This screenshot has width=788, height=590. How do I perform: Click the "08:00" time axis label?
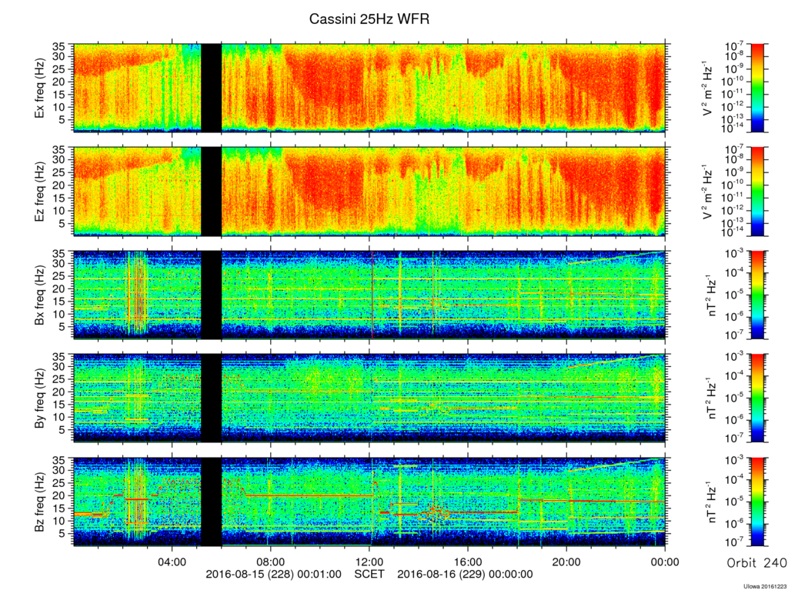coord(271,562)
